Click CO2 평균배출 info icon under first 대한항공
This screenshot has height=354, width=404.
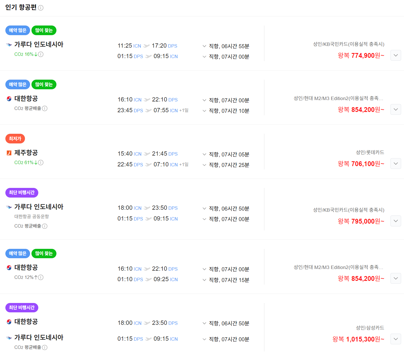pos(45,109)
